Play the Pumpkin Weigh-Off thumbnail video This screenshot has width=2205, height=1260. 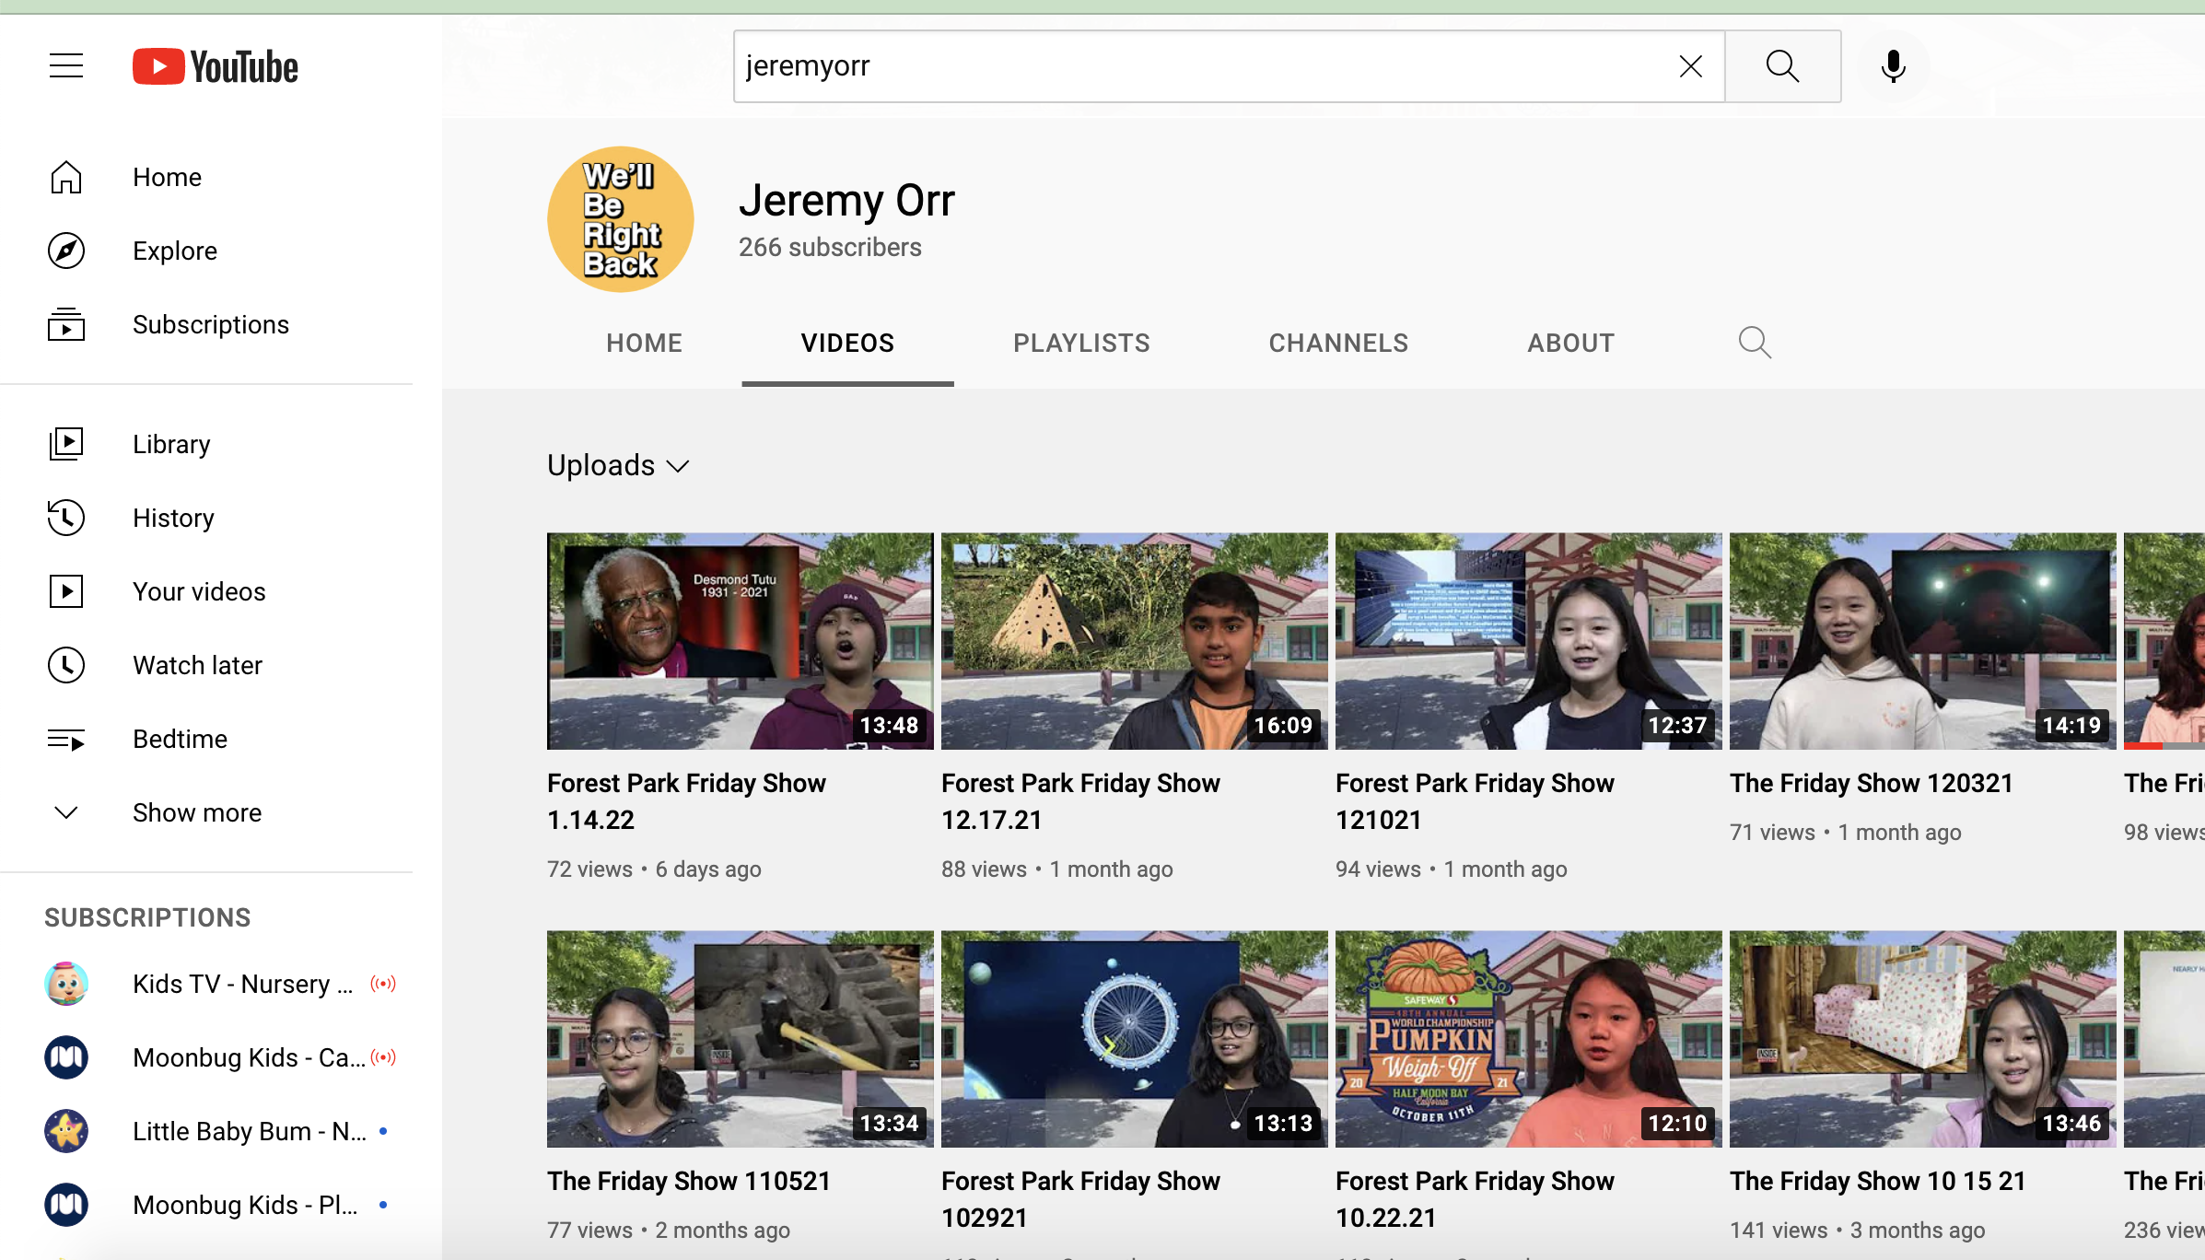point(1528,1038)
